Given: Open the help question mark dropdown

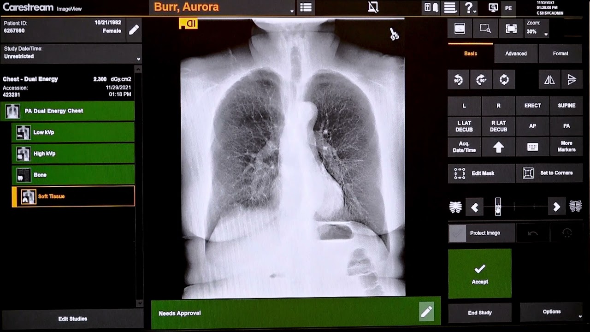Looking at the screenshot, I should (x=471, y=7).
